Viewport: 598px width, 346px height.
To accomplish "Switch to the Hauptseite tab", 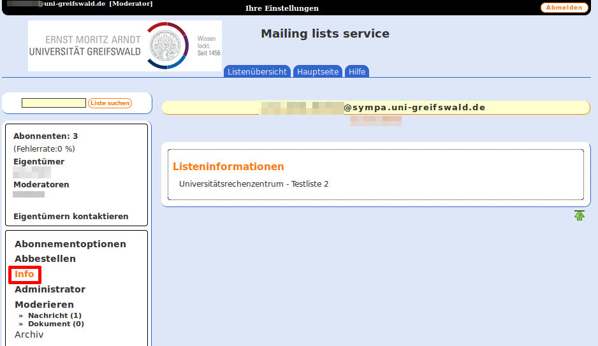I will [x=317, y=72].
